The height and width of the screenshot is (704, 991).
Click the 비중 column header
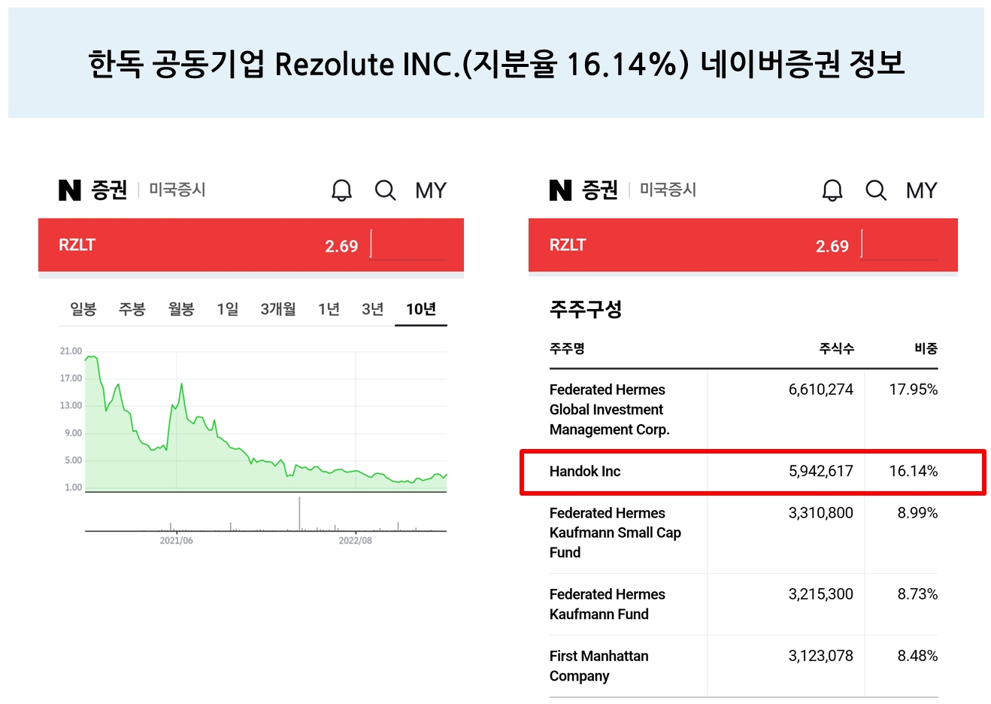pos(926,349)
